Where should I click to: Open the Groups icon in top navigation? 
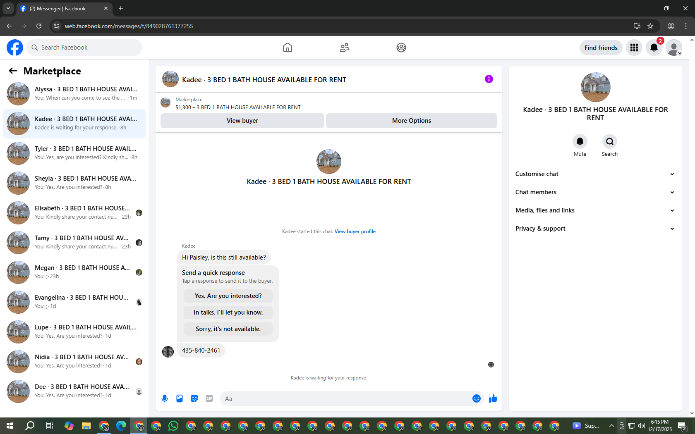point(401,48)
